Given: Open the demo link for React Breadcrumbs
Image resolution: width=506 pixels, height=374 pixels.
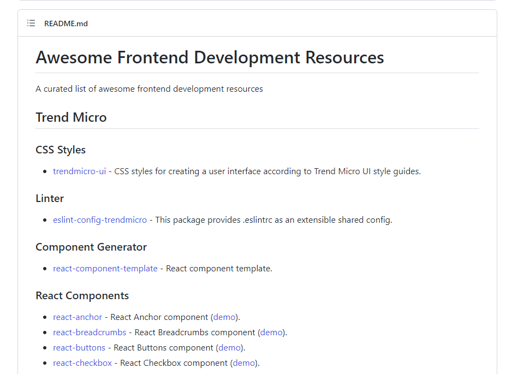Looking at the screenshot, I should point(271,333).
